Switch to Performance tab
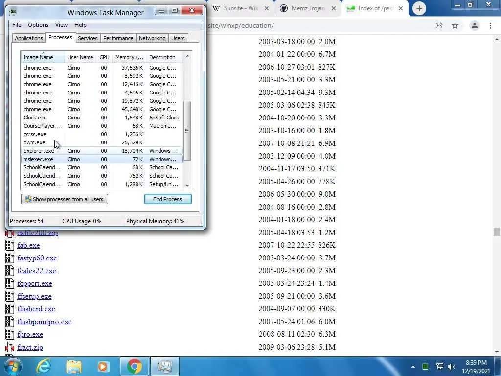 click(x=118, y=38)
